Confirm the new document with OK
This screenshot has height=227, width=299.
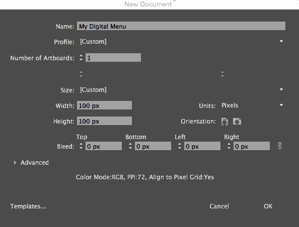coord(268,206)
